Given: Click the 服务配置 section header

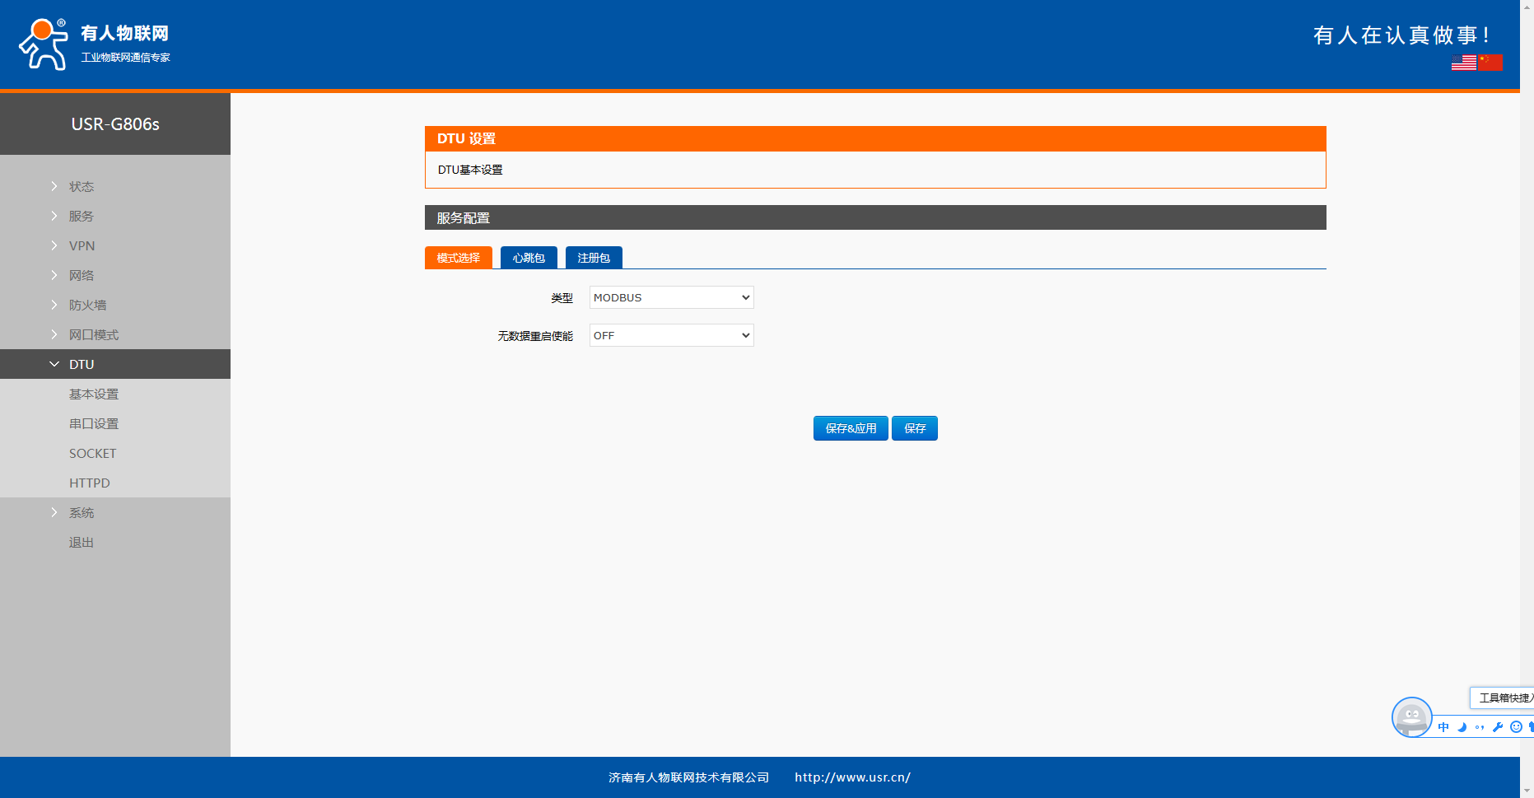Looking at the screenshot, I should point(875,217).
